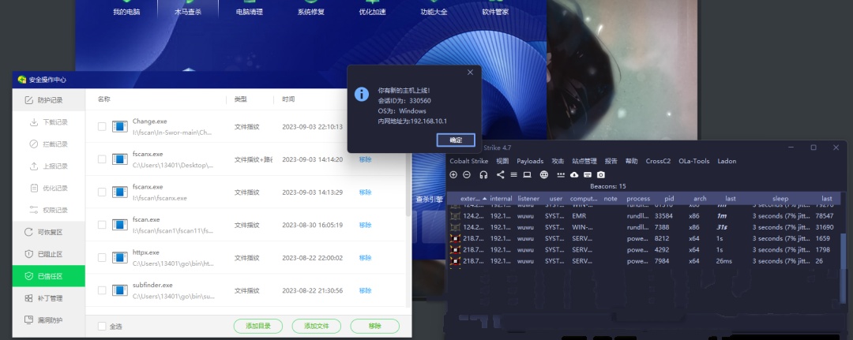Open 补丁管理 in the sidebar
This screenshot has width=853, height=340.
[49, 298]
